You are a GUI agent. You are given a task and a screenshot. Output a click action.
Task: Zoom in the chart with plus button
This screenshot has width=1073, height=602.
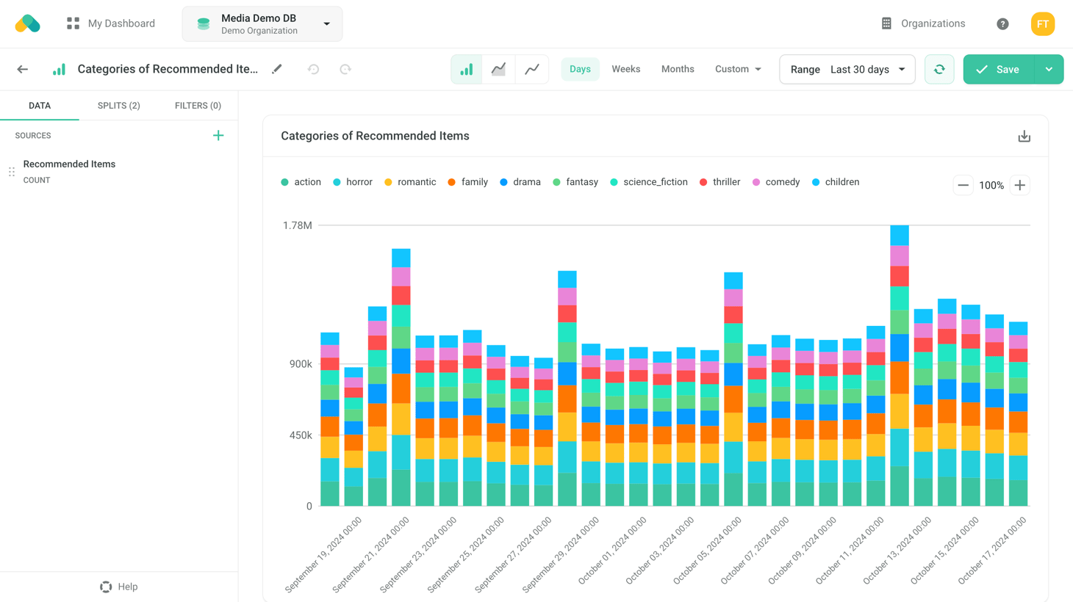point(1019,185)
